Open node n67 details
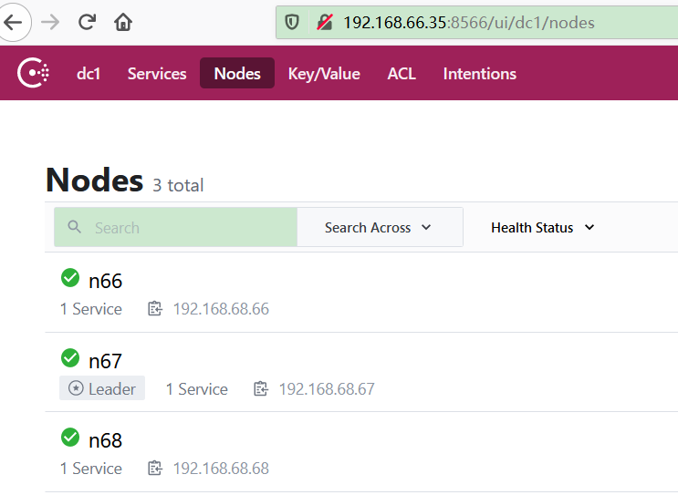This screenshot has width=678, height=495. [x=106, y=361]
